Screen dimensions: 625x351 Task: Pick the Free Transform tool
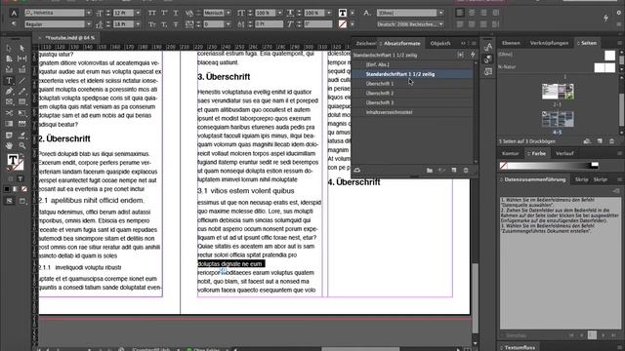[21, 113]
